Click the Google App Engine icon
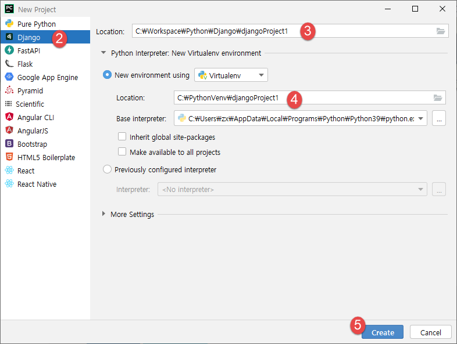This screenshot has height=344, width=457. 9,77
